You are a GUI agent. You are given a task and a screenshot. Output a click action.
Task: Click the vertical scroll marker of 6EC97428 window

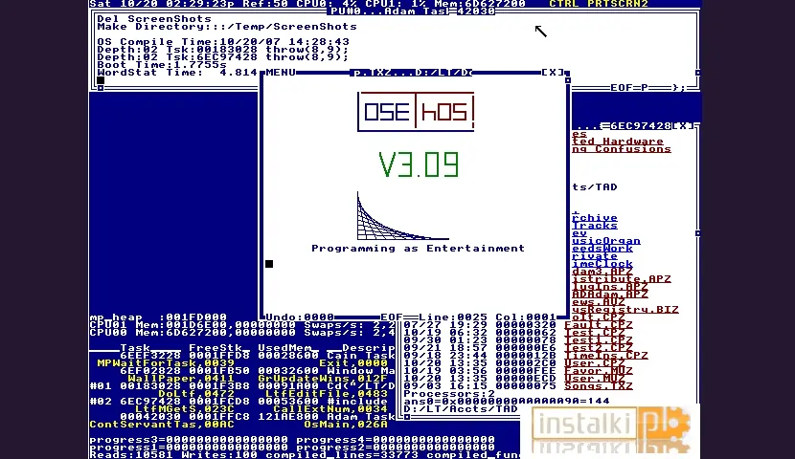(697, 233)
